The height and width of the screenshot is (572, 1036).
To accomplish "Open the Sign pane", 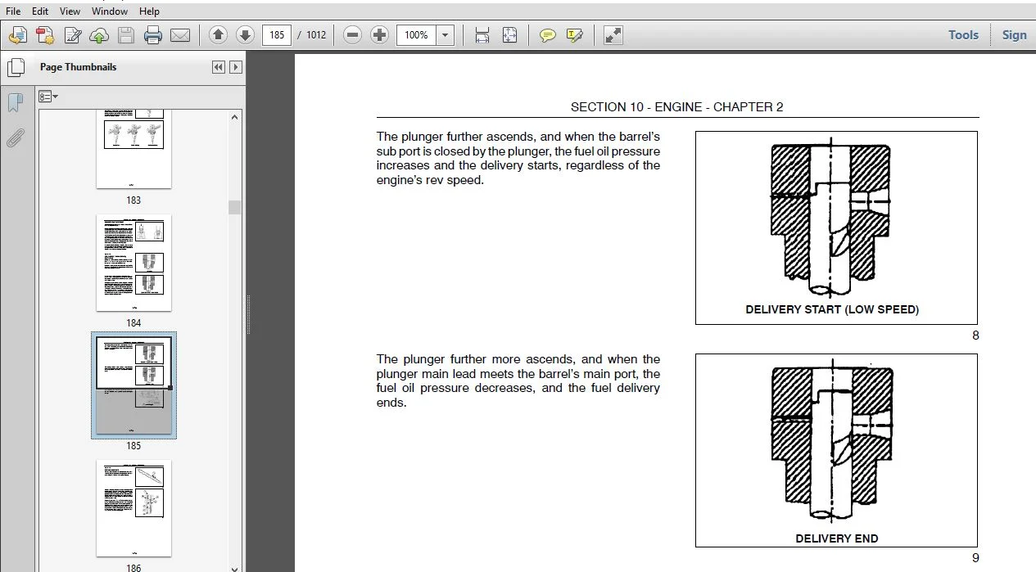I will click(1014, 35).
